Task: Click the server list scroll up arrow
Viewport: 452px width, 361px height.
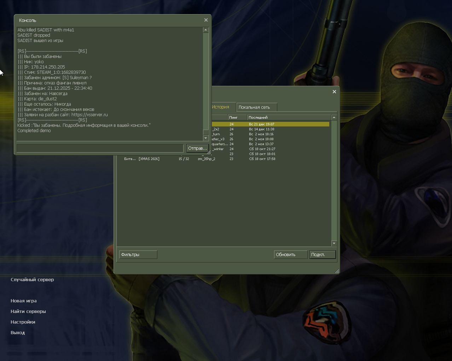Action: coord(334,117)
